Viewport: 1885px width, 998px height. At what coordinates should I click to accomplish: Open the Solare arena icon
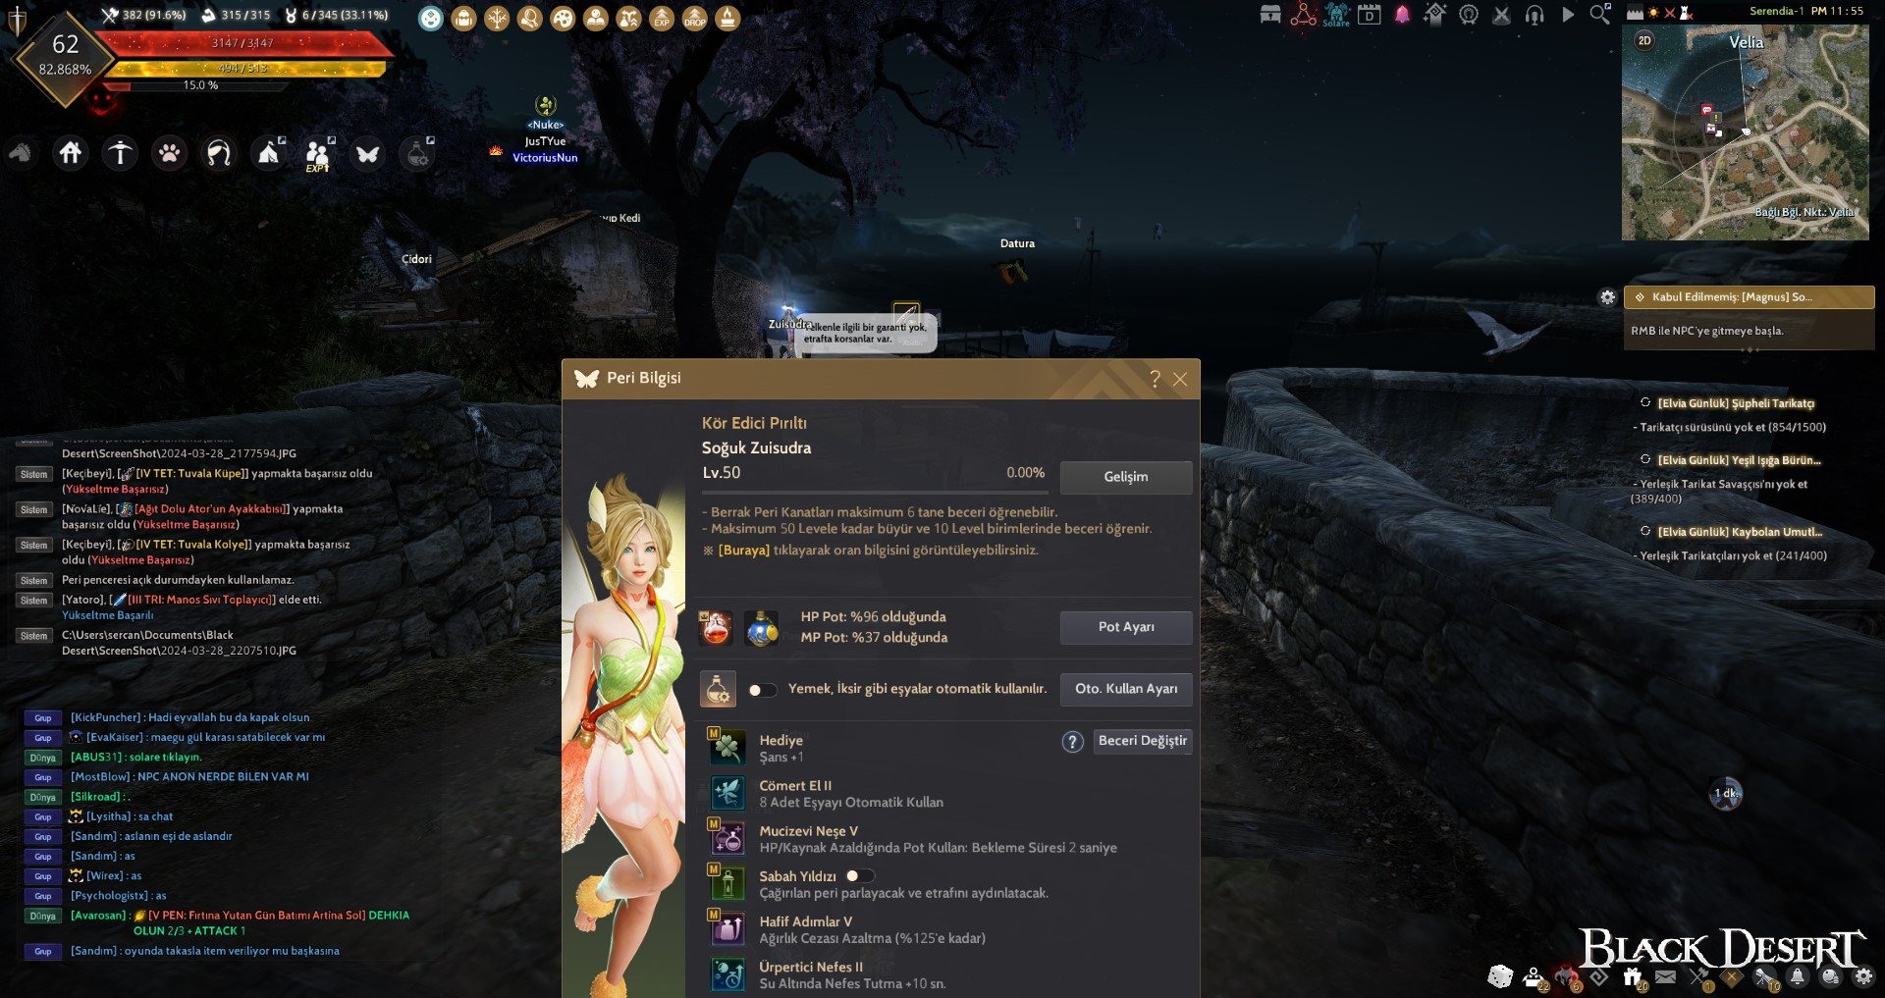pyautogui.click(x=1337, y=14)
